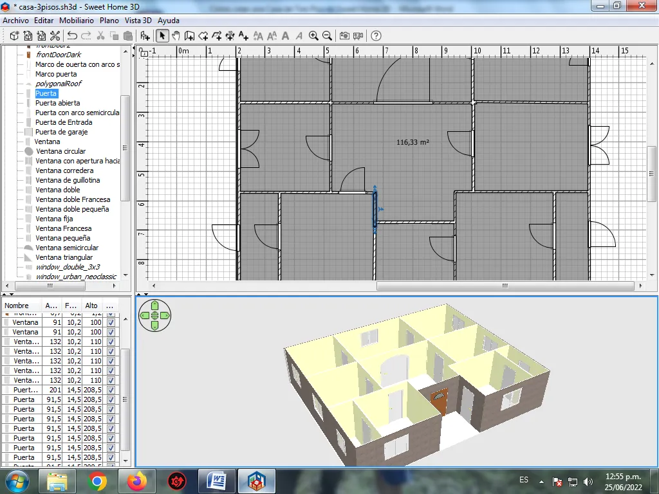This screenshot has width=659, height=494.
Task: Select Puerta de garaje in catalog tree
Action: [x=61, y=132]
